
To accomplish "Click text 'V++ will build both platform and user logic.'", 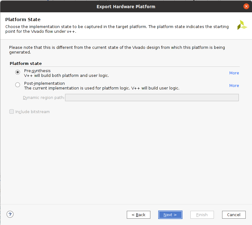I will tap(66, 76).
